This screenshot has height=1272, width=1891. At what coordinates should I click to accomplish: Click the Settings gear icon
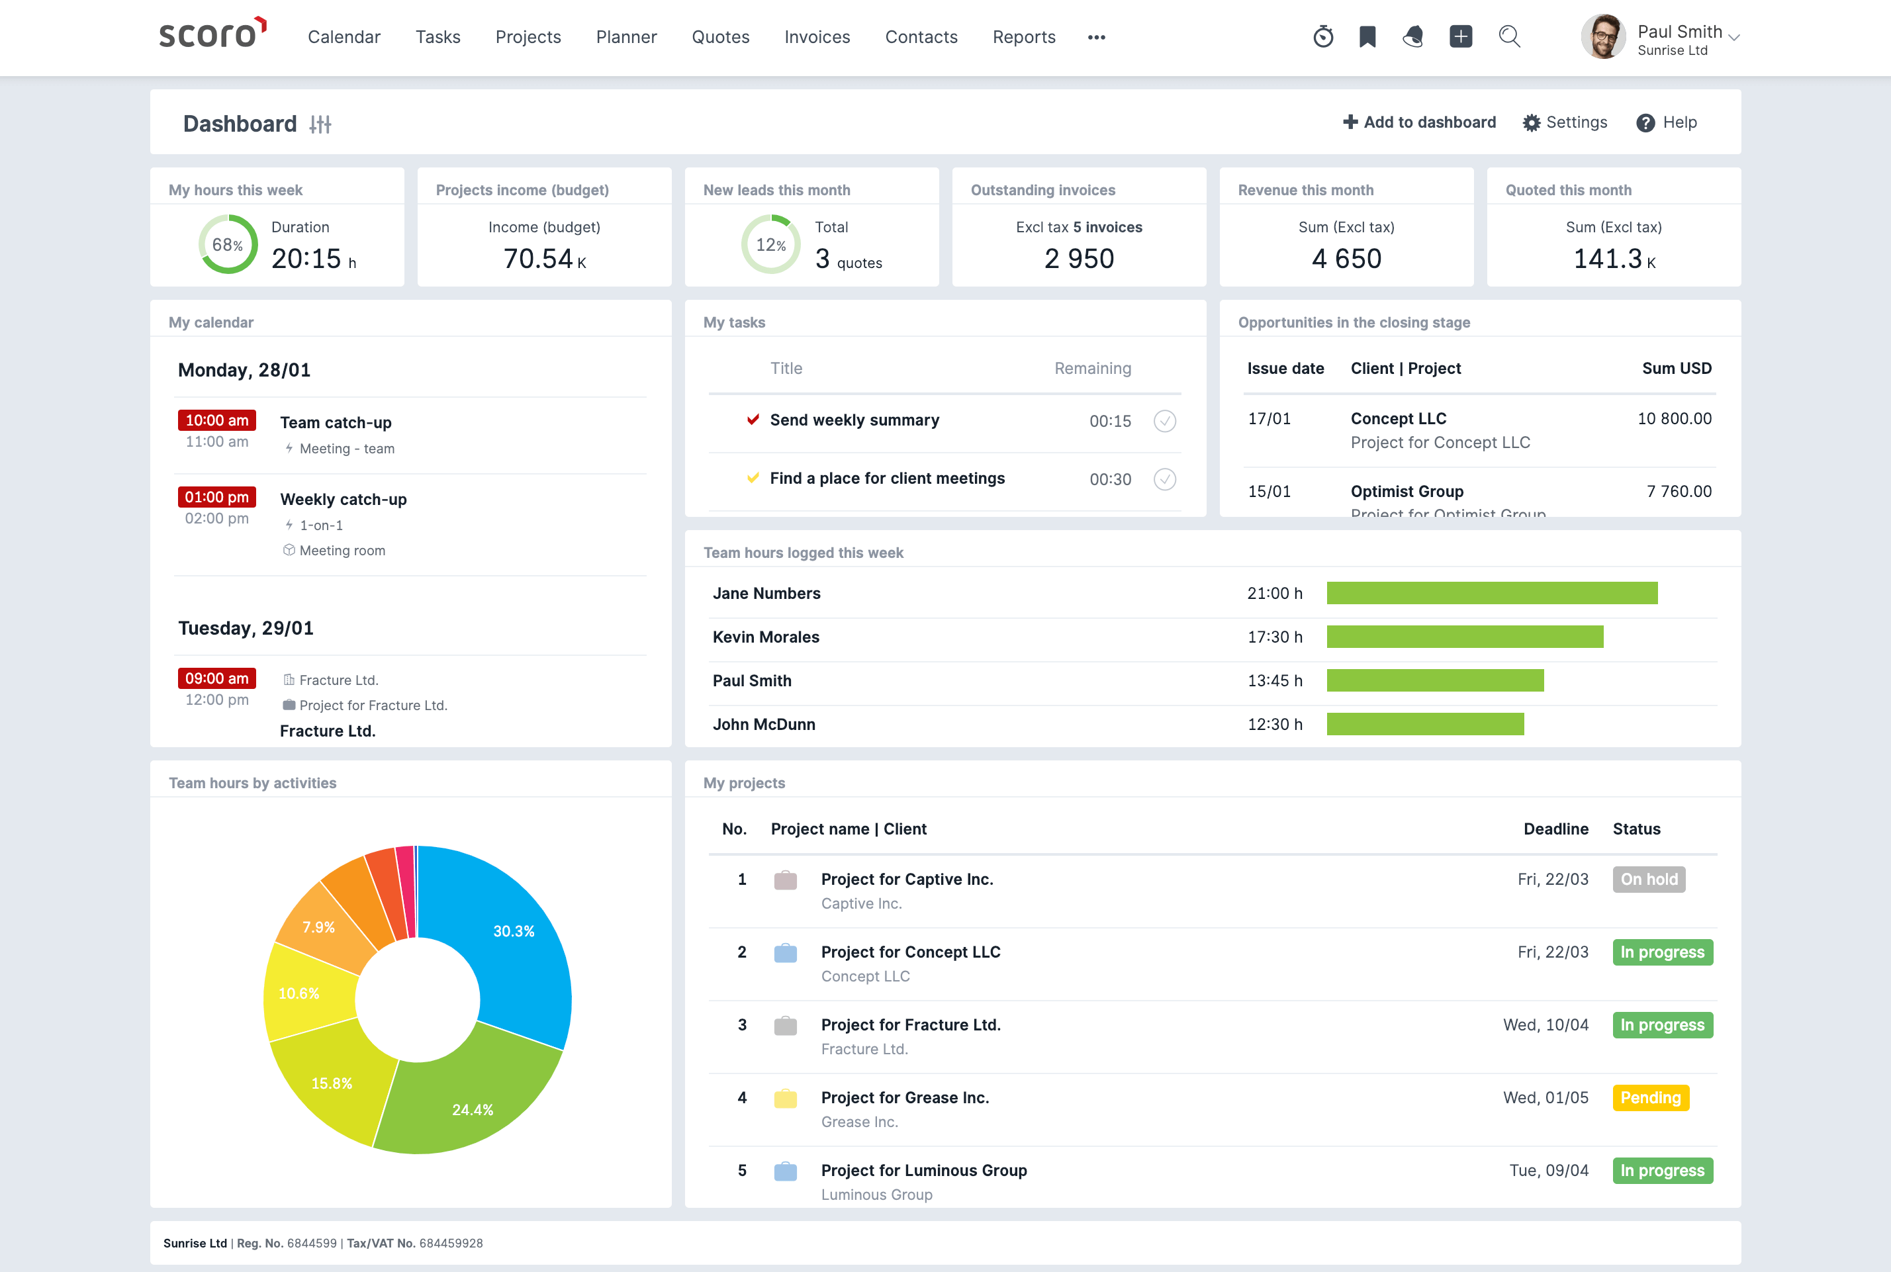1531,122
